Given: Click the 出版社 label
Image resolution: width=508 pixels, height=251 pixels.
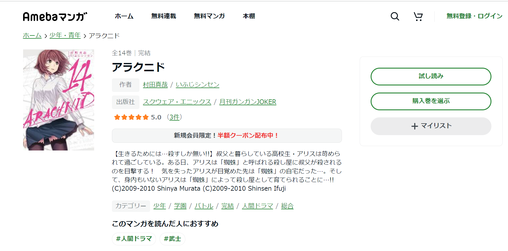Looking at the screenshot, I should click(x=126, y=102).
